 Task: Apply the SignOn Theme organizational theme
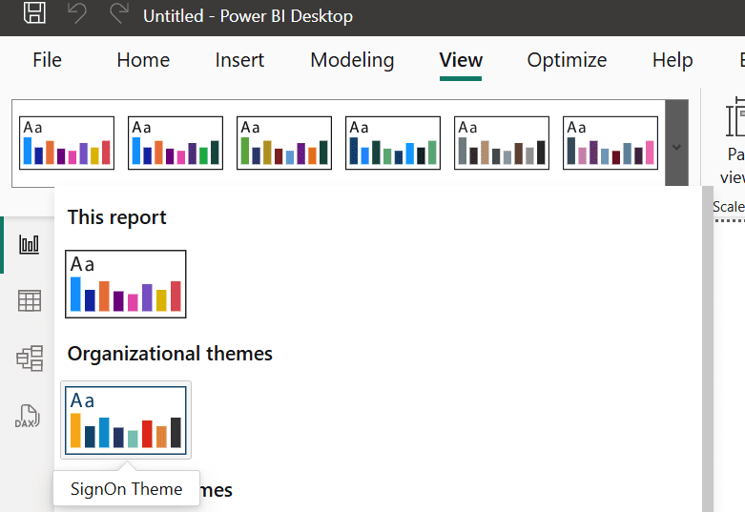126,420
